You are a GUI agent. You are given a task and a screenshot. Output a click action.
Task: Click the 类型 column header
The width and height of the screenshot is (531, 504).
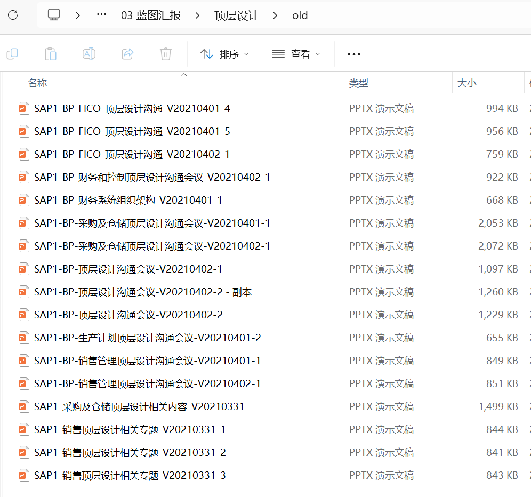point(359,83)
